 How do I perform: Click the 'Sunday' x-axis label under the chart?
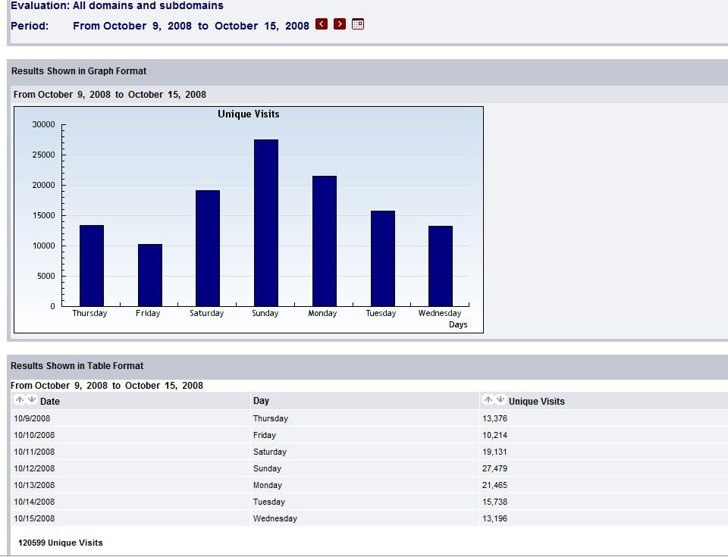click(x=265, y=313)
